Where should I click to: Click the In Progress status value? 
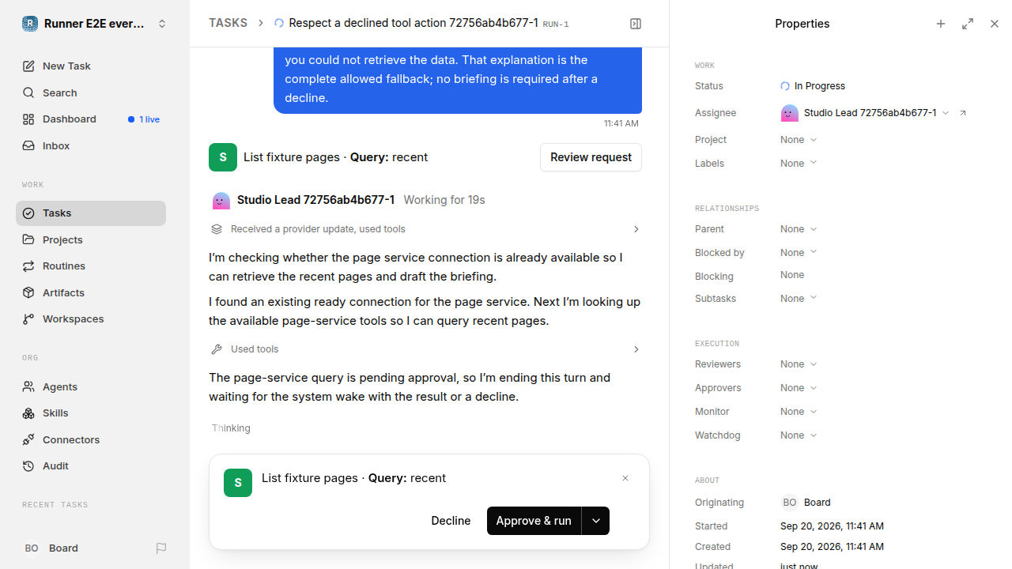[x=813, y=86]
